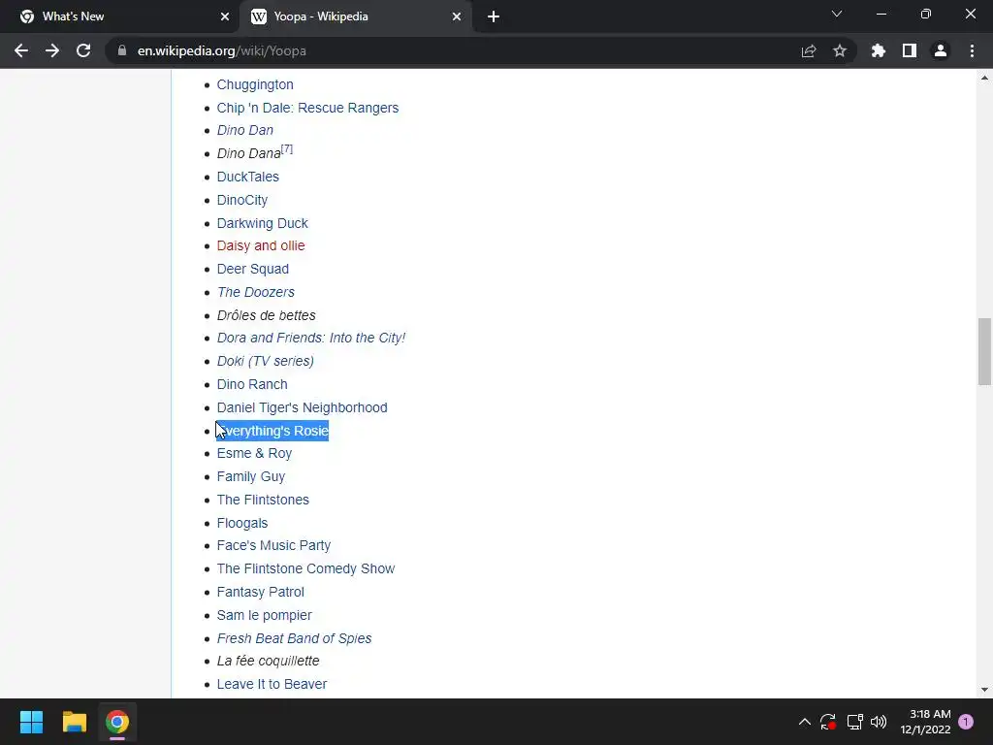View site information lock icon

(x=122, y=50)
